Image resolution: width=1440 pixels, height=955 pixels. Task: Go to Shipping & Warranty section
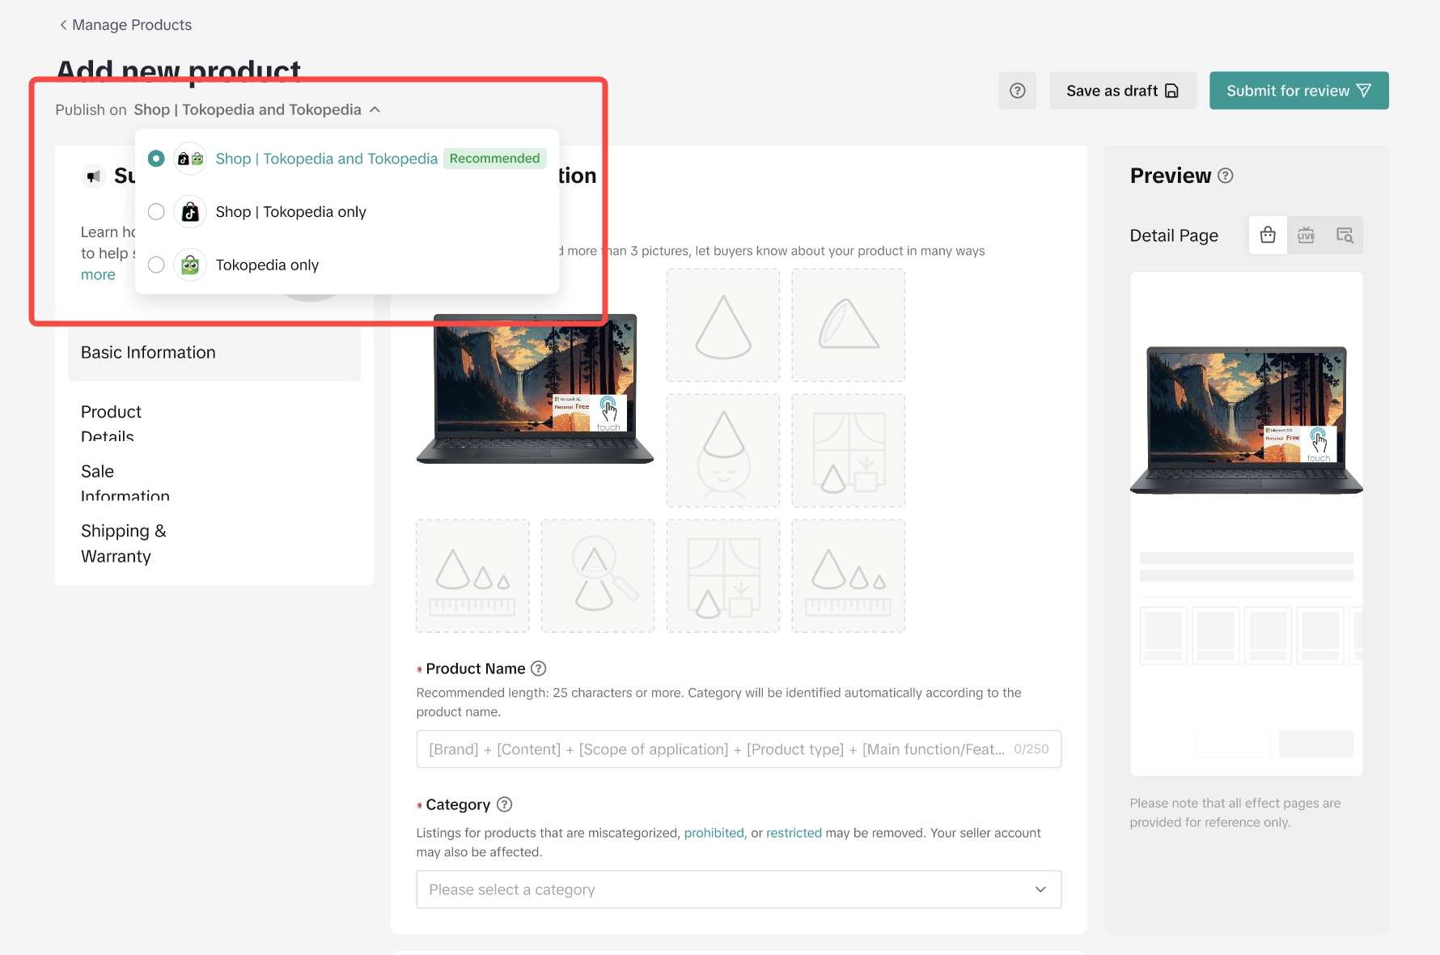124,543
